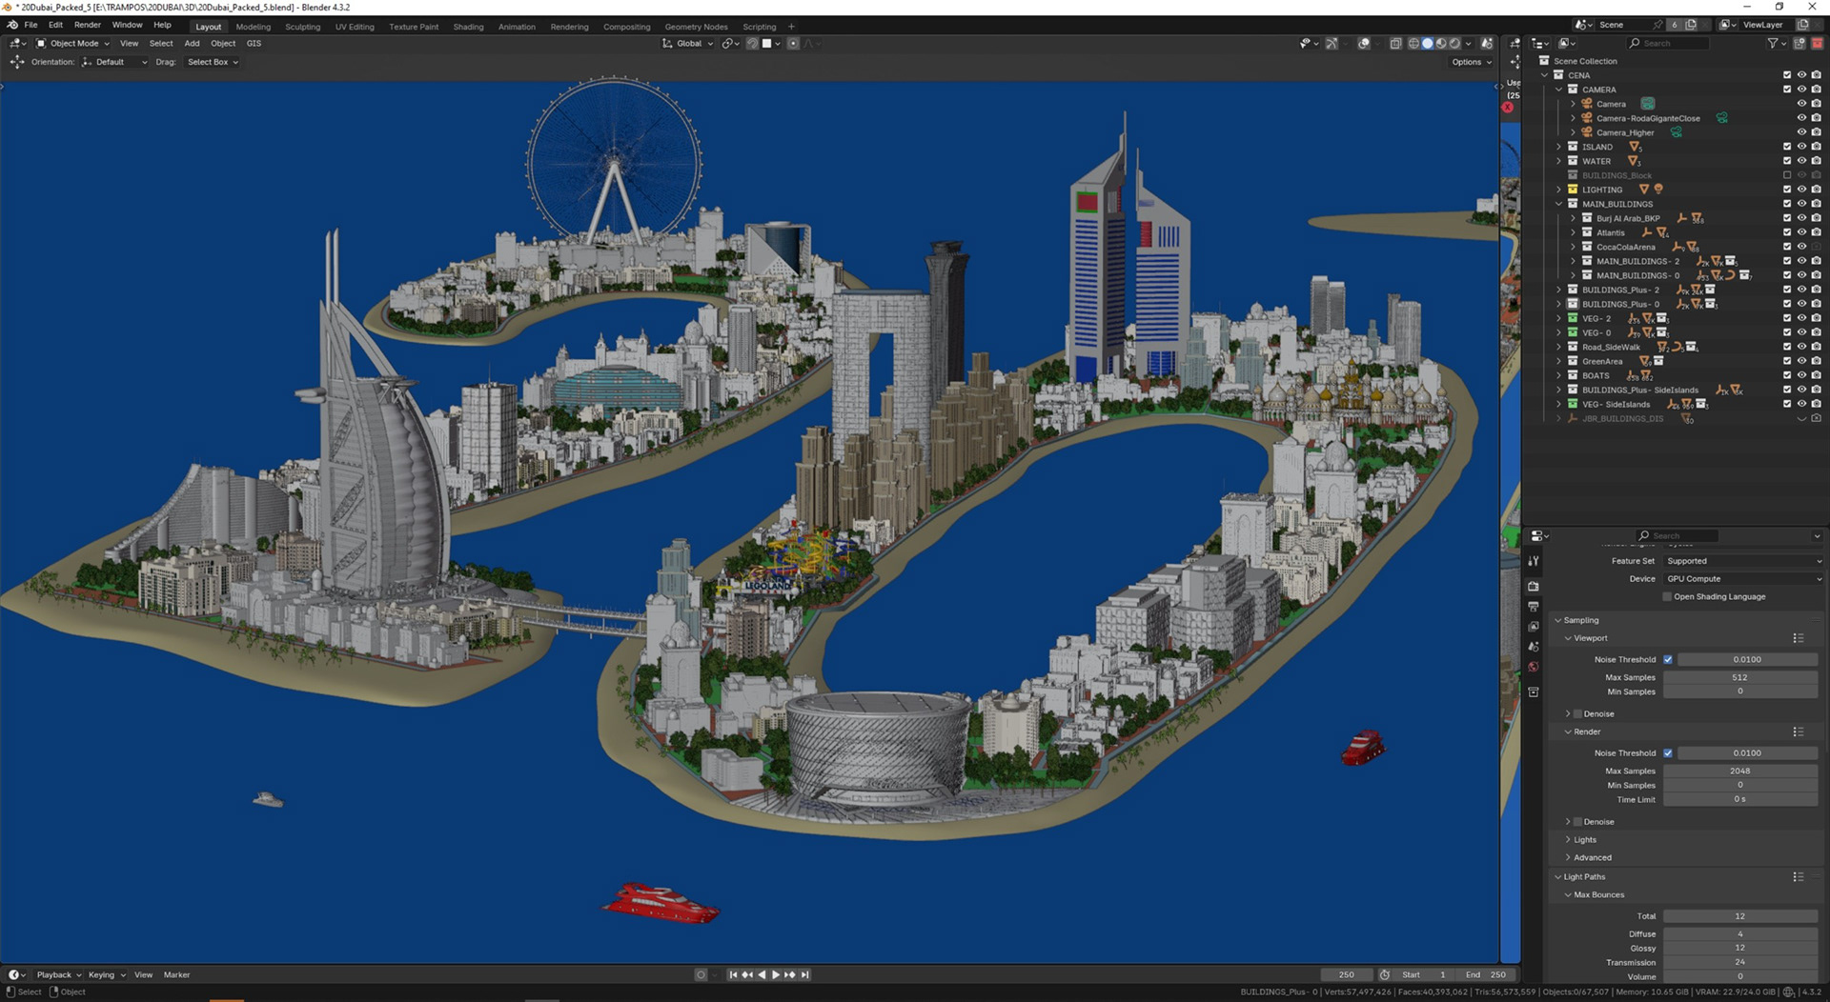This screenshot has height=1002, width=1830.
Task: Click the camera data icon beside Camera-RodaGiganteClose
Action: click(x=1722, y=118)
